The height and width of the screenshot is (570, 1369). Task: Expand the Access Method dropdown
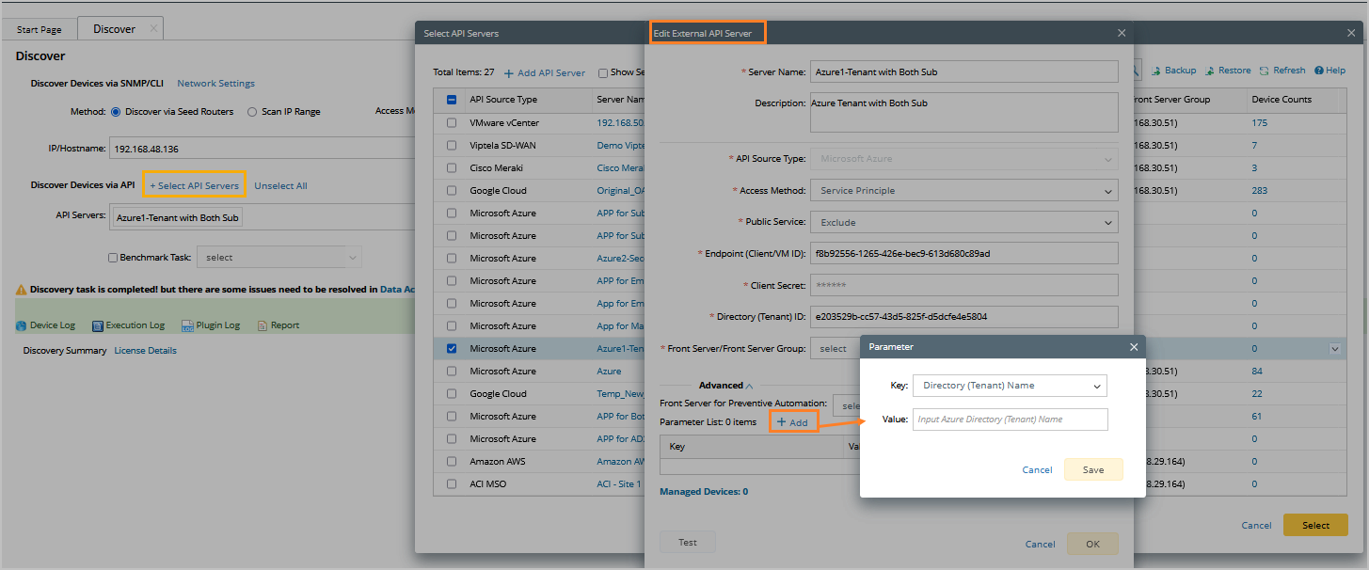[963, 191]
